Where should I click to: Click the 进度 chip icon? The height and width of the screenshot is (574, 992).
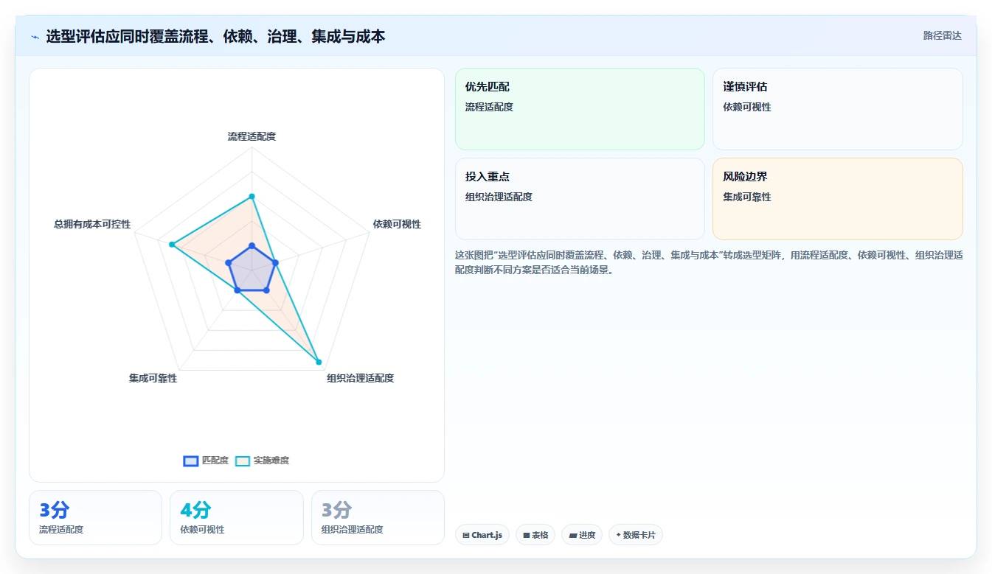tap(573, 535)
